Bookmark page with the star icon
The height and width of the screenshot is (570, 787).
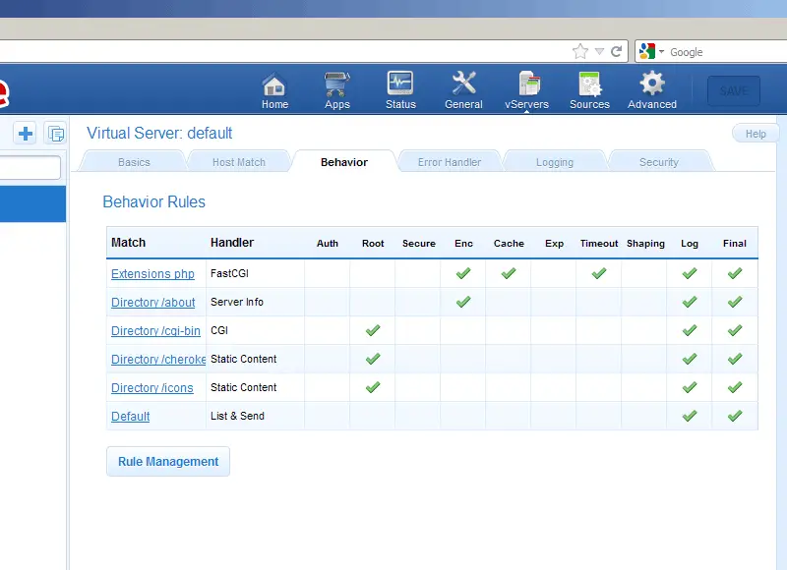[x=580, y=51]
